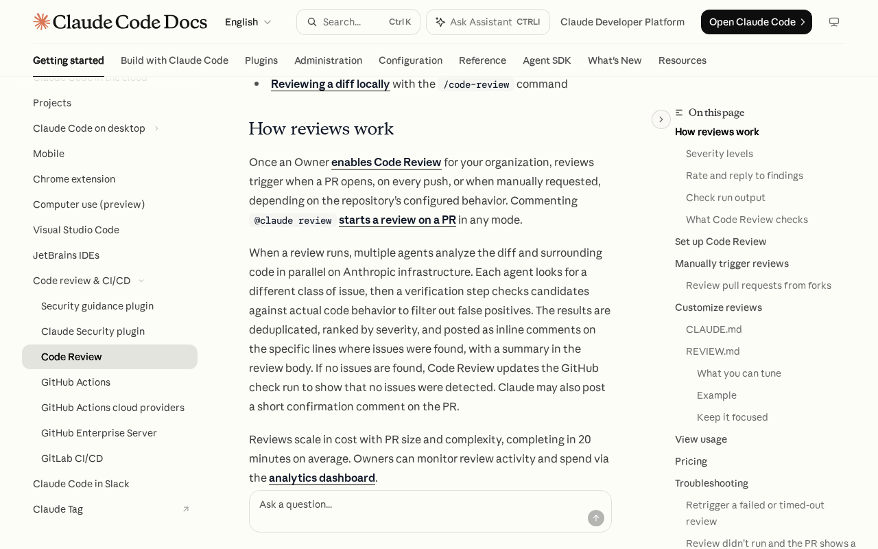Select the Getting started tab
Viewport: 878px width, 549px height.
point(69,60)
